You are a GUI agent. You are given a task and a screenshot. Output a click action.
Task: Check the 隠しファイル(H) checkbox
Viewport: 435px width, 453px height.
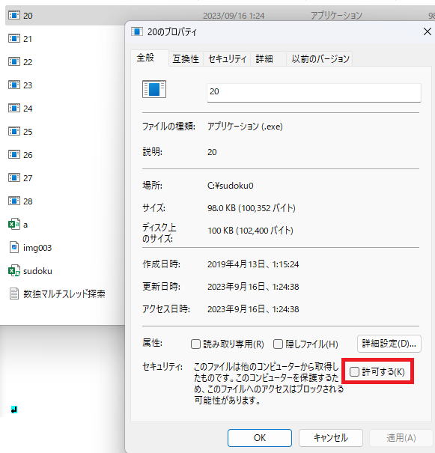click(x=278, y=344)
